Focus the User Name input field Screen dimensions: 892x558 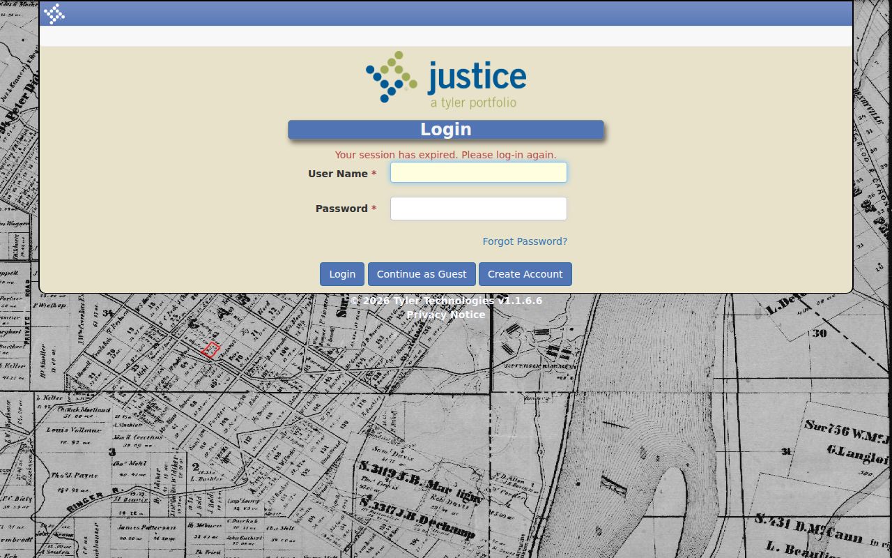pos(479,172)
